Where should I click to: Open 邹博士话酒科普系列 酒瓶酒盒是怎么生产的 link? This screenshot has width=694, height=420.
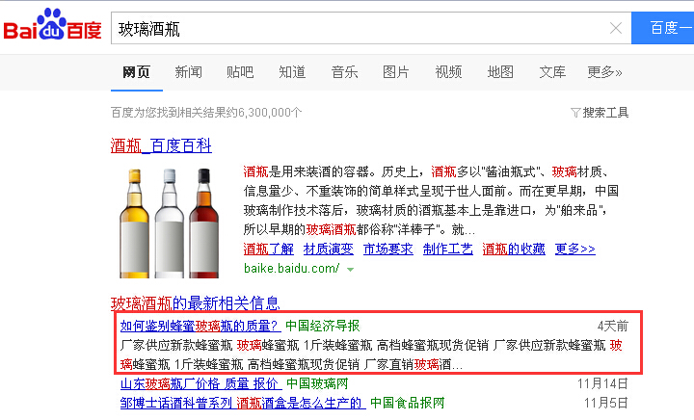pos(243,403)
